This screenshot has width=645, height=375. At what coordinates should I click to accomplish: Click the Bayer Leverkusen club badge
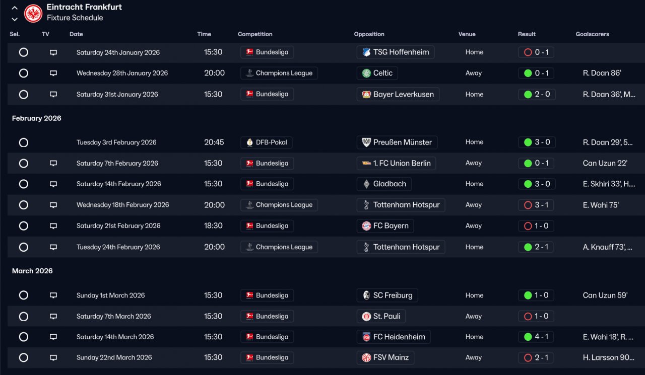pos(366,95)
